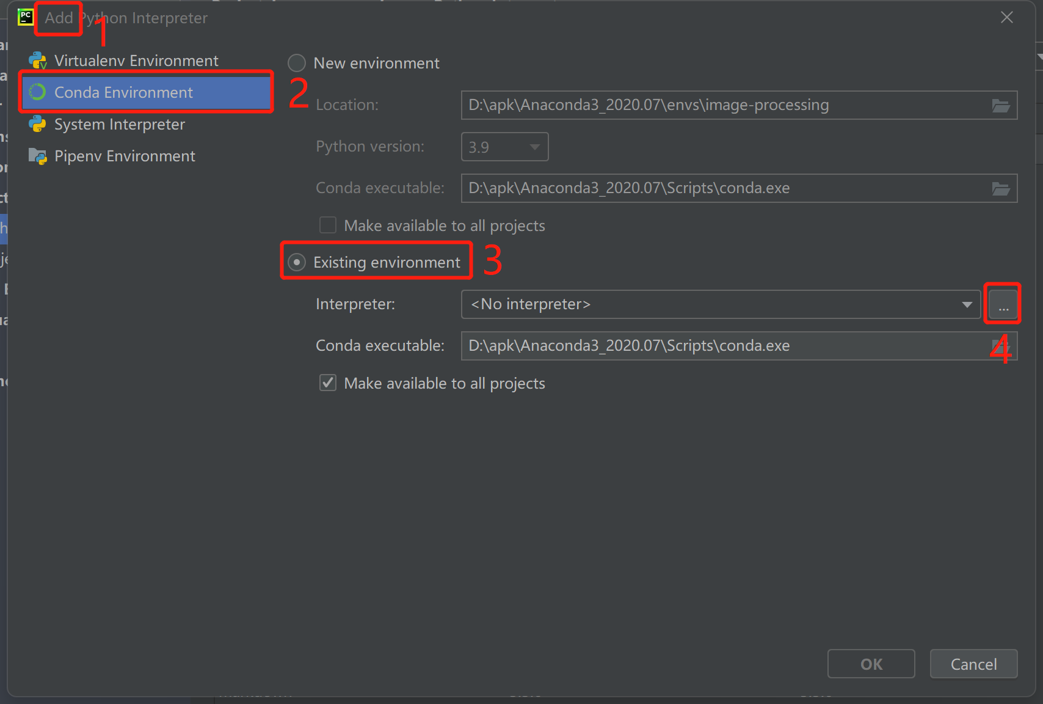Click the ellipsis button beside Interpreter

tap(1003, 304)
